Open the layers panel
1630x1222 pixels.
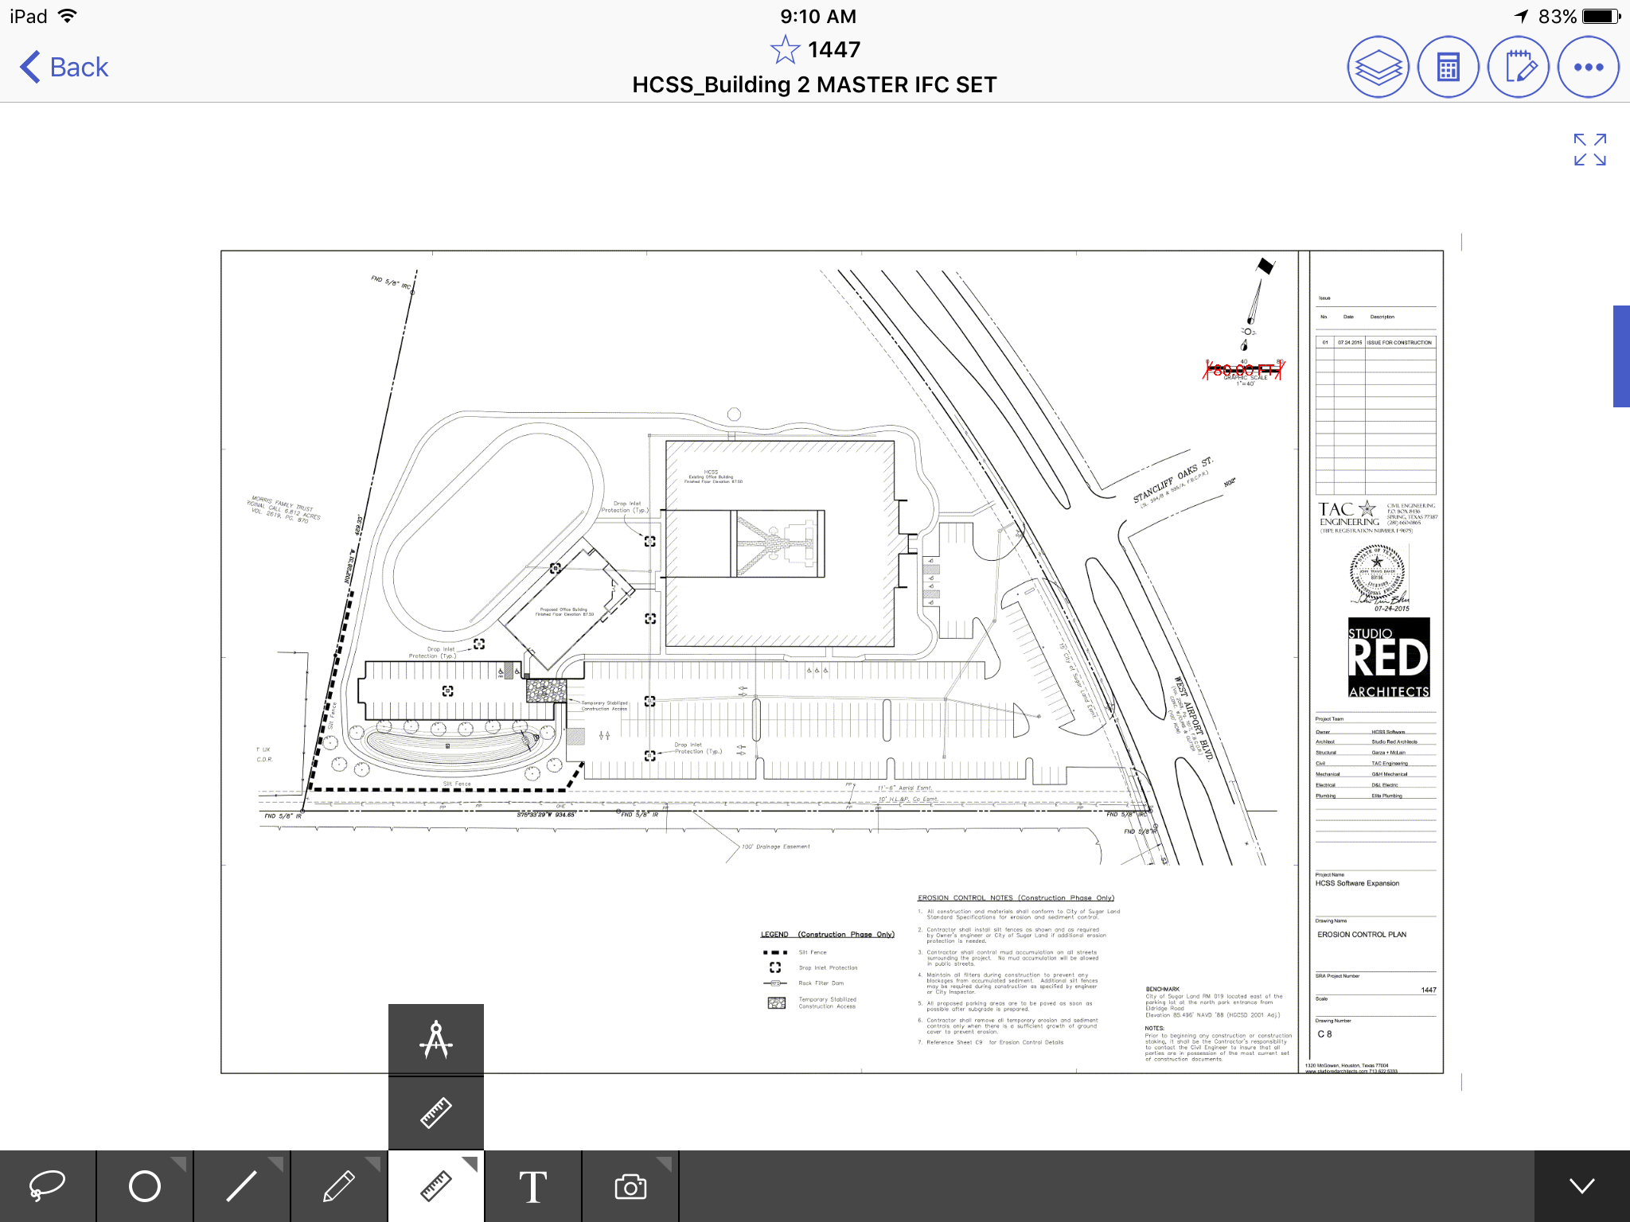(x=1378, y=68)
